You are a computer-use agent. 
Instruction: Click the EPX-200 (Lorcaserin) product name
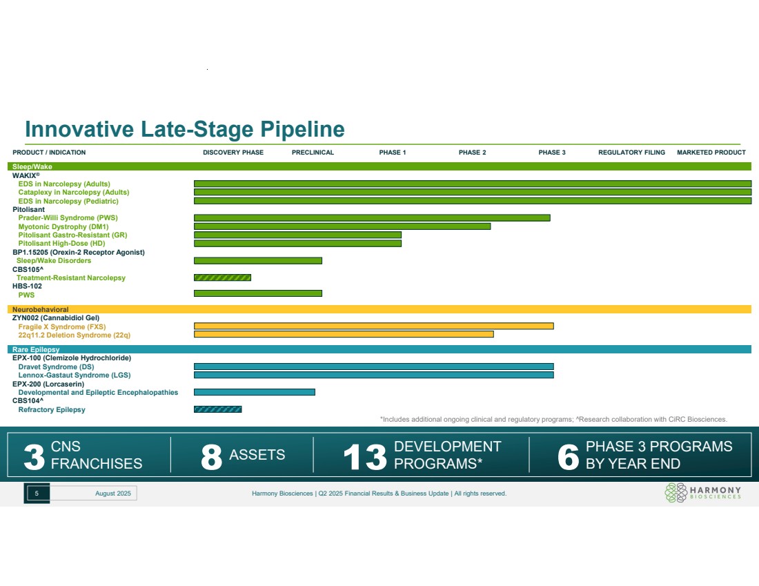pyautogui.click(x=48, y=384)
